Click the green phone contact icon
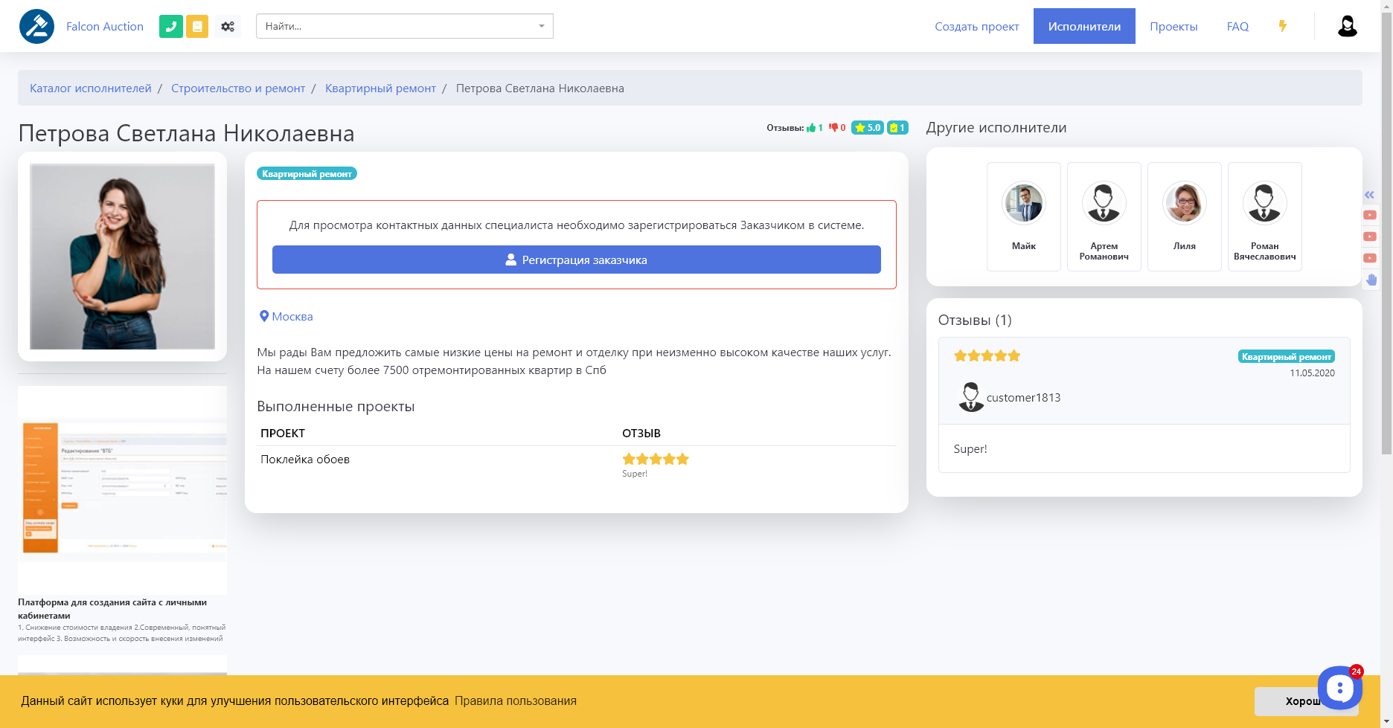The height and width of the screenshot is (728, 1393). tap(170, 27)
